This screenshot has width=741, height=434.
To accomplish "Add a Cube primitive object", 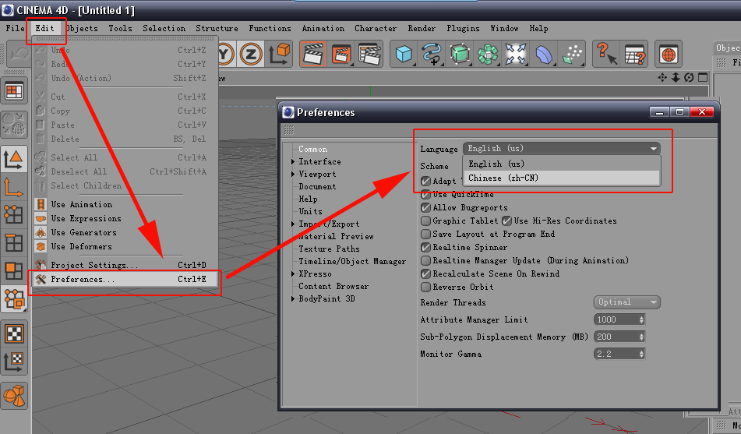I will coord(404,54).
